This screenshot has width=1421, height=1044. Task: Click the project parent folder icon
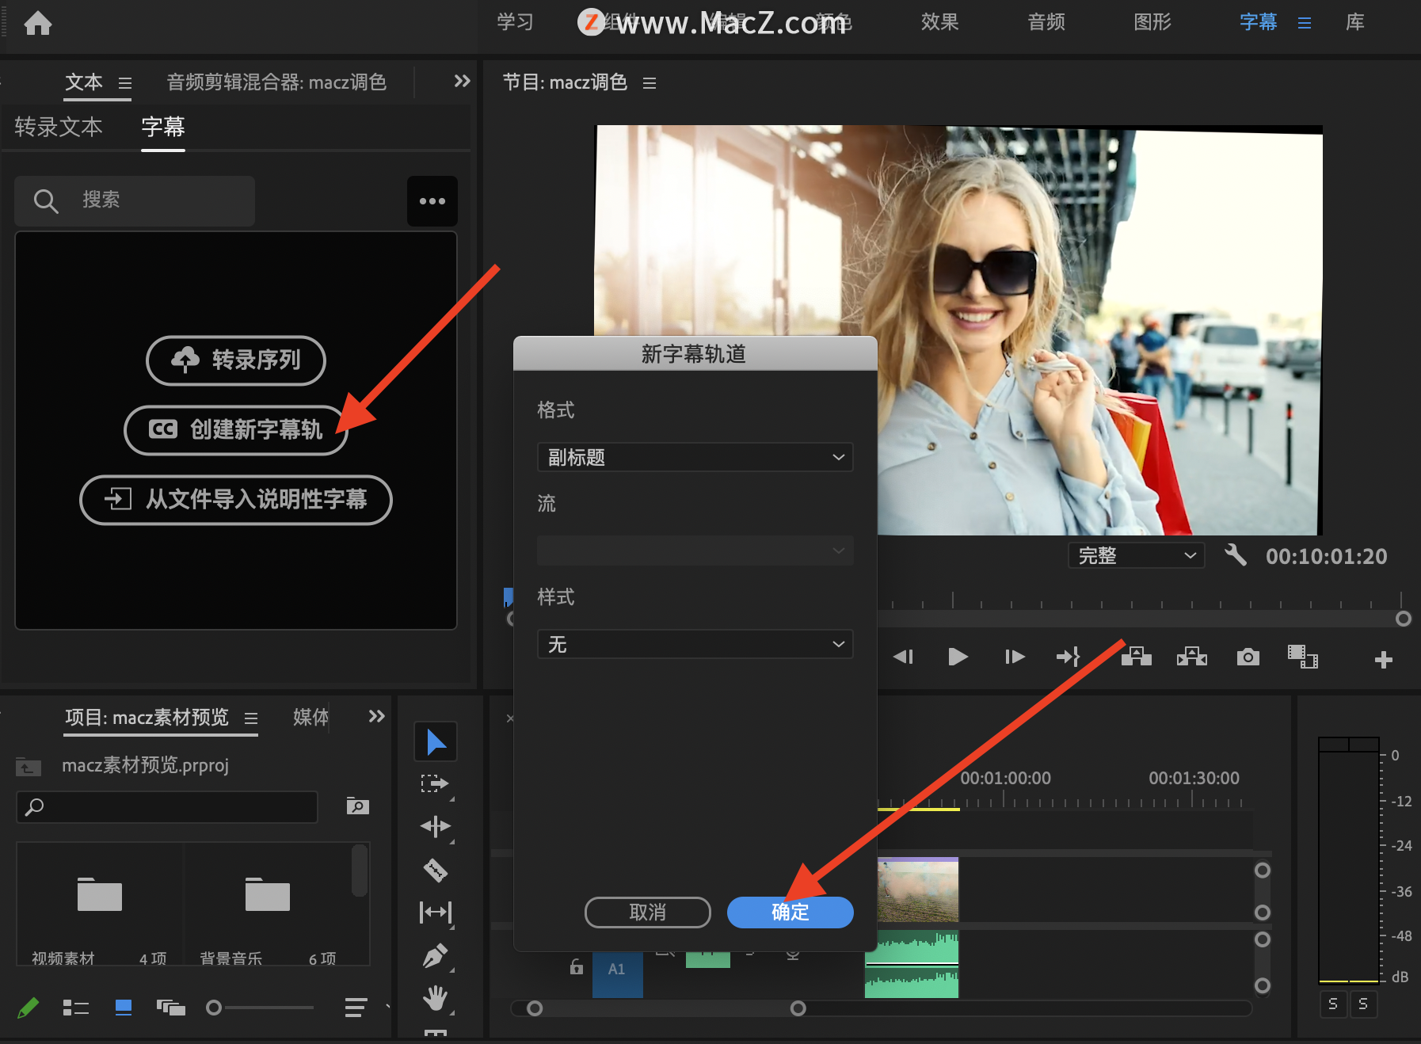[29, 766]
